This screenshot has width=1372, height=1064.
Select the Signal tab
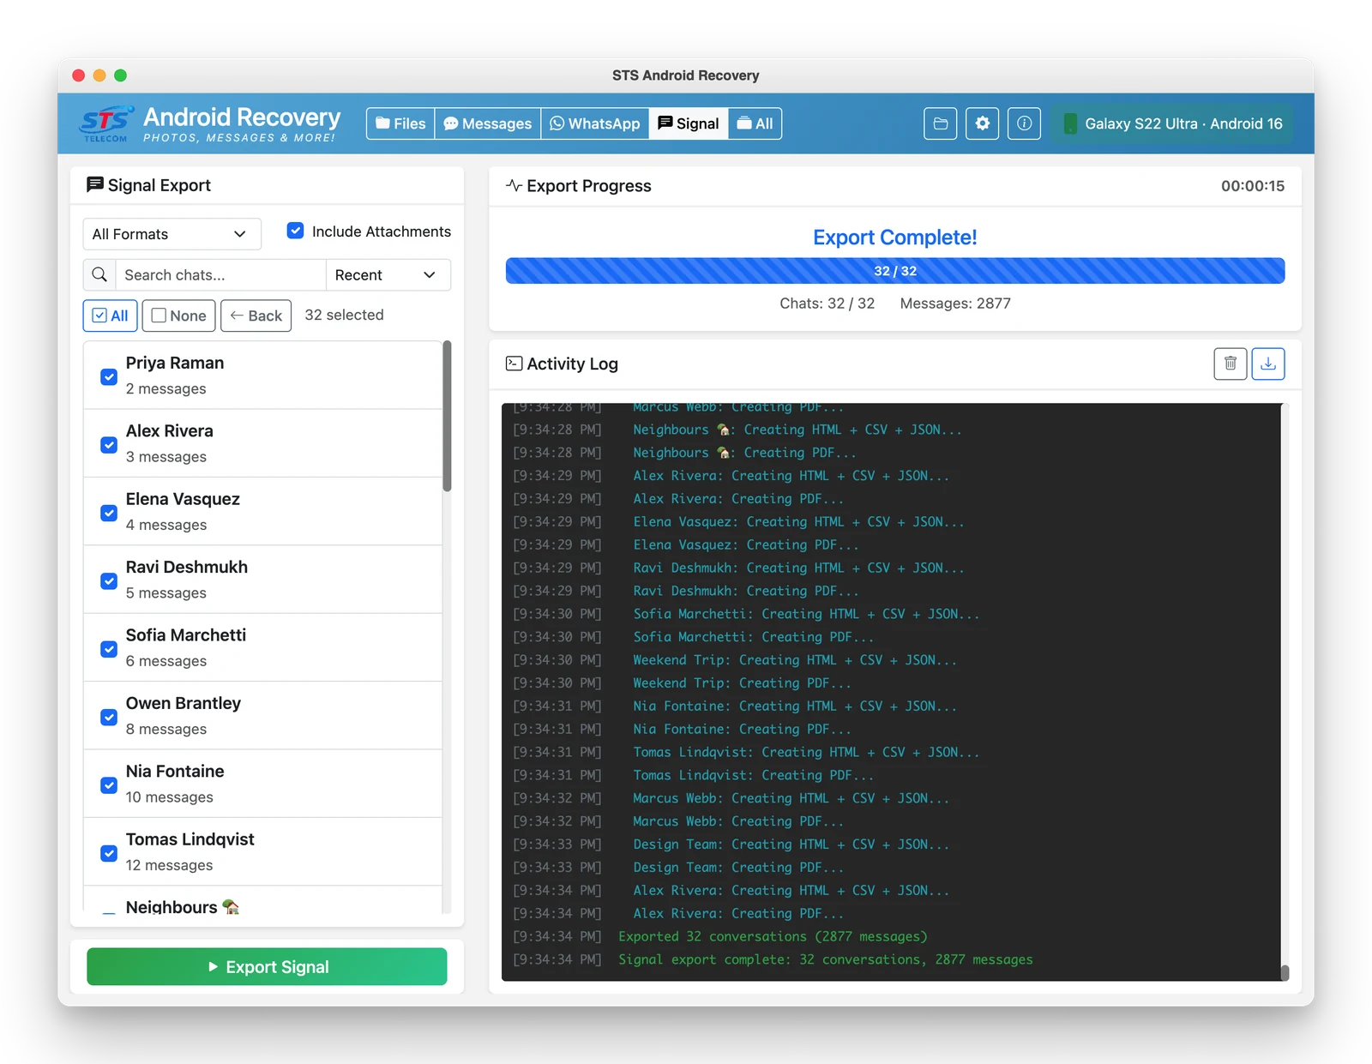pos(689,123)
